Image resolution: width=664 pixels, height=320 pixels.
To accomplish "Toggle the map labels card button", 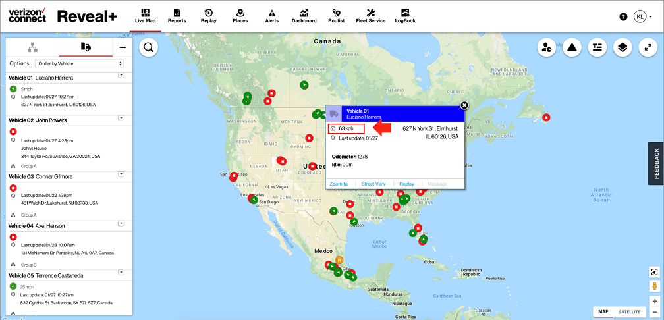I will click(597, 47).
